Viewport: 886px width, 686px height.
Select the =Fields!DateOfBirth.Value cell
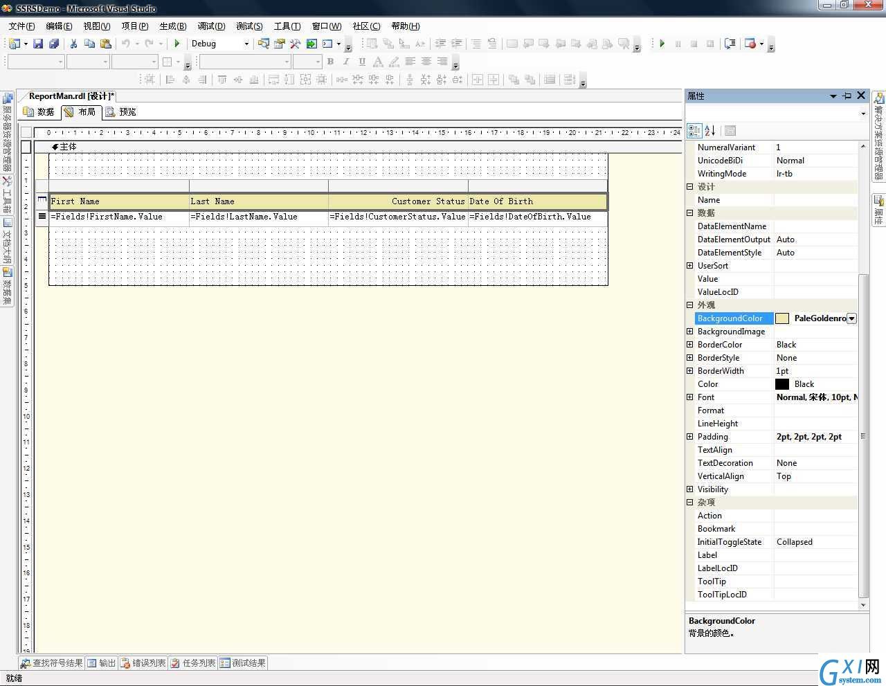click(x=538, y=217)
